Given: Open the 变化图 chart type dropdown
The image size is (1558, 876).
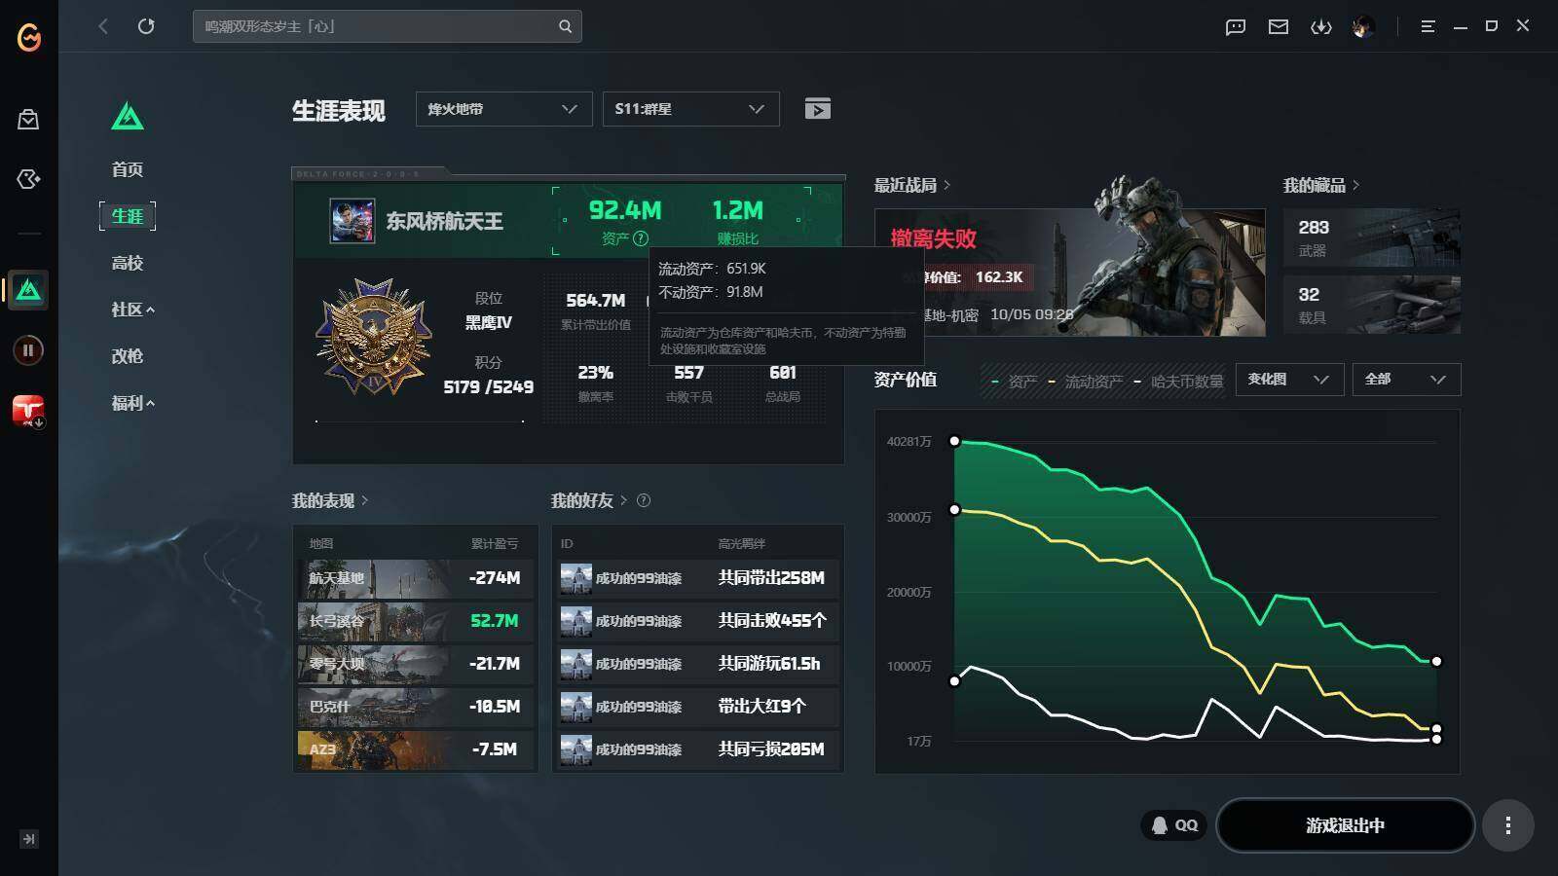Looking at the screenshot, I should tap(1289, 380).
